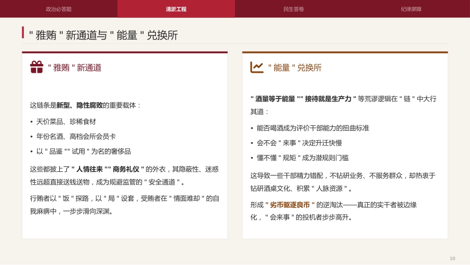Click the slide title "雅贿"新通道与"能量"兑换所
Image resolution: width=470 pixels, height=265 pixels.
(103, 35)
